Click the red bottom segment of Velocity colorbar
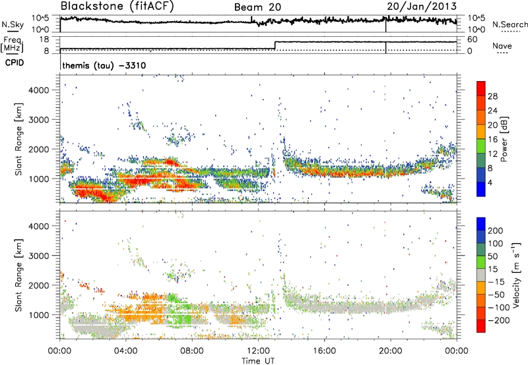This screenshot has width=528, height=365. 481,326
